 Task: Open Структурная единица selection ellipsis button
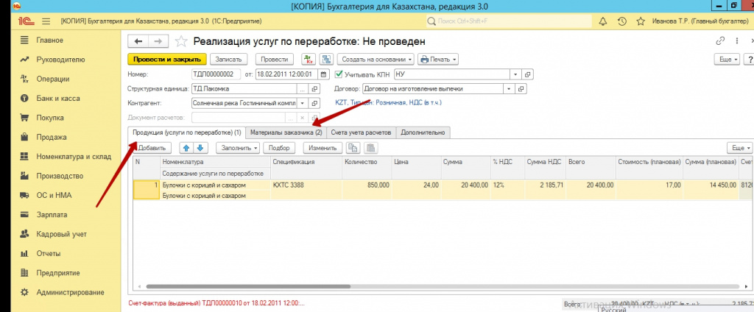point(303,89)
